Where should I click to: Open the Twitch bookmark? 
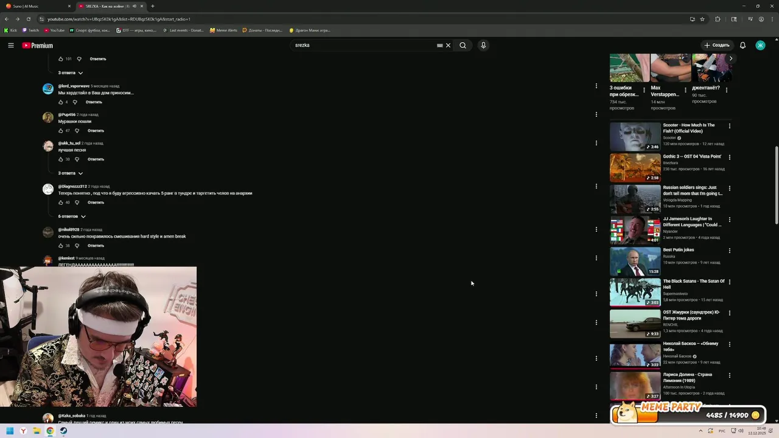tap(30, 30)
